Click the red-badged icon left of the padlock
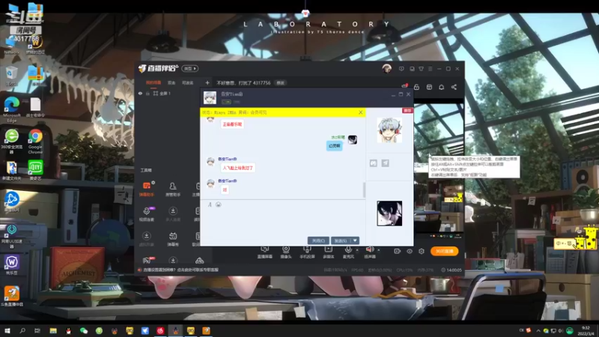599x337 pixels. 405,86
